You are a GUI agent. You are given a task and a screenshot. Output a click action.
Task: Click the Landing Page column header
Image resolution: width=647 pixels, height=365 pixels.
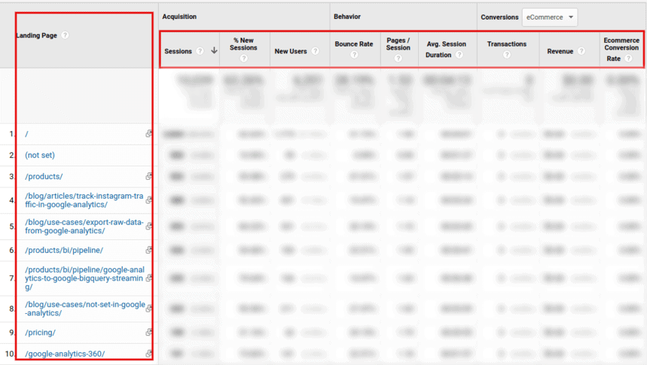[37, 35]
